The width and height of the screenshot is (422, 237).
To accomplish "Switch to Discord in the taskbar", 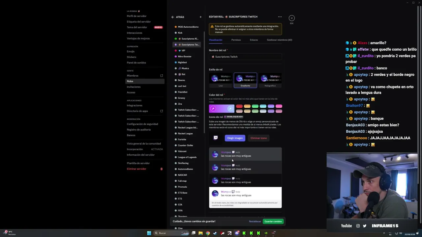I will 237,233.
